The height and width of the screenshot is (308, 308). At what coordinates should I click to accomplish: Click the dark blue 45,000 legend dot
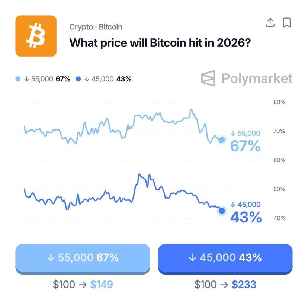[x=78, y=79]
